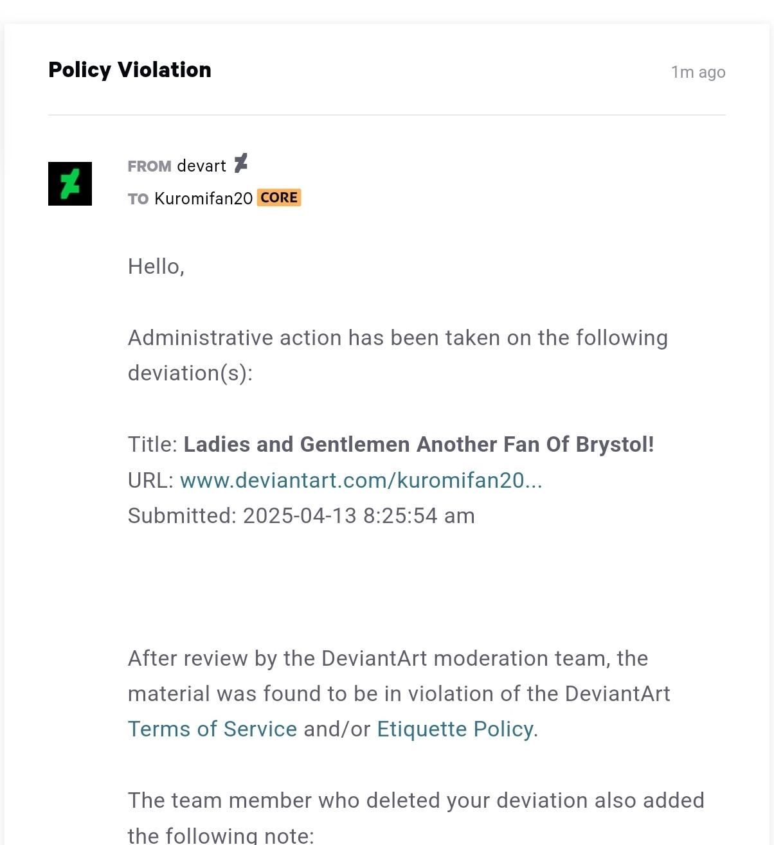Click the FROM label
This screenshot has width=774, height=845.
(149, 166)
